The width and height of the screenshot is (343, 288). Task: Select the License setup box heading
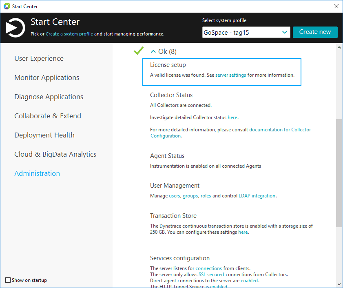(168, 65)
